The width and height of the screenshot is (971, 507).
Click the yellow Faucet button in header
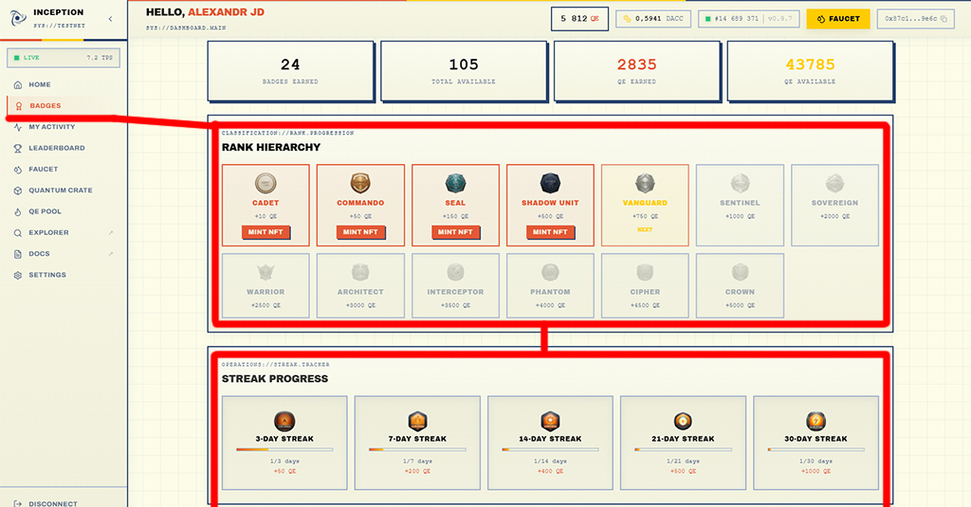(837, 19)
